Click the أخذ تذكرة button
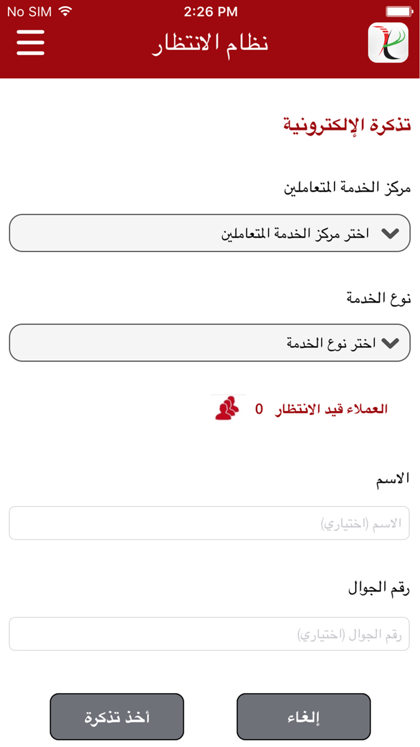This screenshot has width=420, height=747. pos(117,717)
